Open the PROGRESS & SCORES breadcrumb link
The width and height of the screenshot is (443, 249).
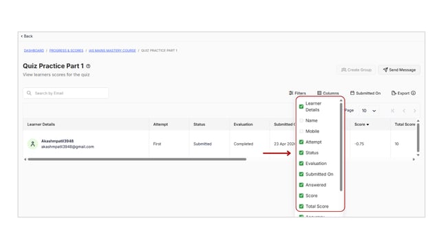coord(67,51)
